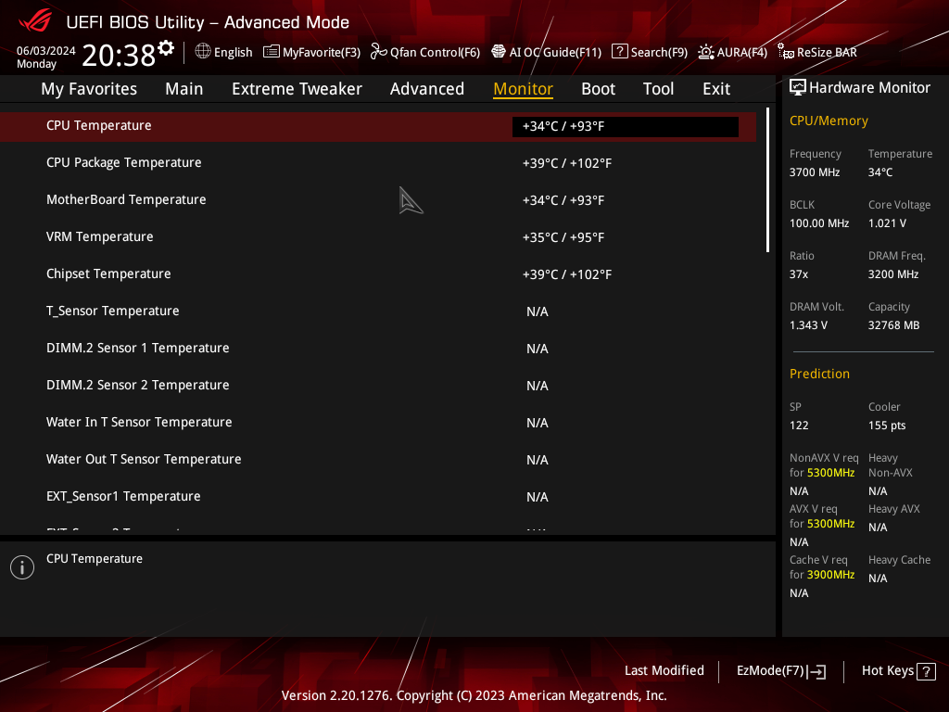This screenshot has height=712, width=949.
Task: Select the VRM Temperature entry
Action: (x=100, y=236)
